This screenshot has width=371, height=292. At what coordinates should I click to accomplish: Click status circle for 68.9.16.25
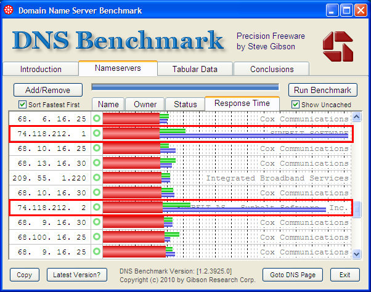(x=97, y=251)
